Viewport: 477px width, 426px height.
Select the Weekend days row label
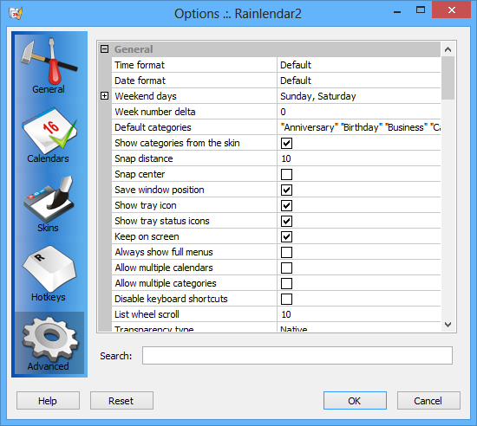146,96
